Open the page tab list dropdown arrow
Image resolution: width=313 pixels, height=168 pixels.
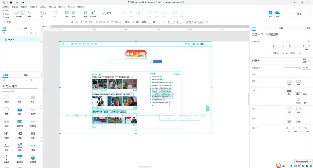coord(248,27)
